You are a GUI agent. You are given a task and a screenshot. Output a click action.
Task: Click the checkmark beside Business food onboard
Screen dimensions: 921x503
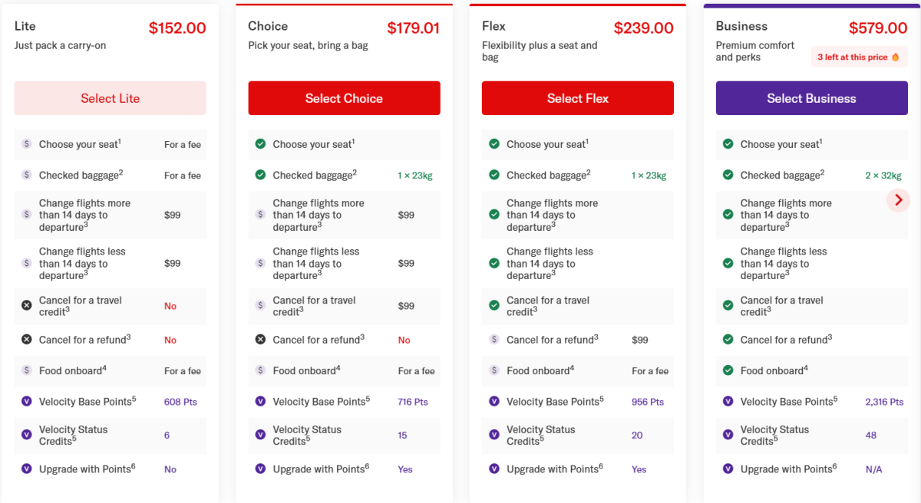click(728, 370)
